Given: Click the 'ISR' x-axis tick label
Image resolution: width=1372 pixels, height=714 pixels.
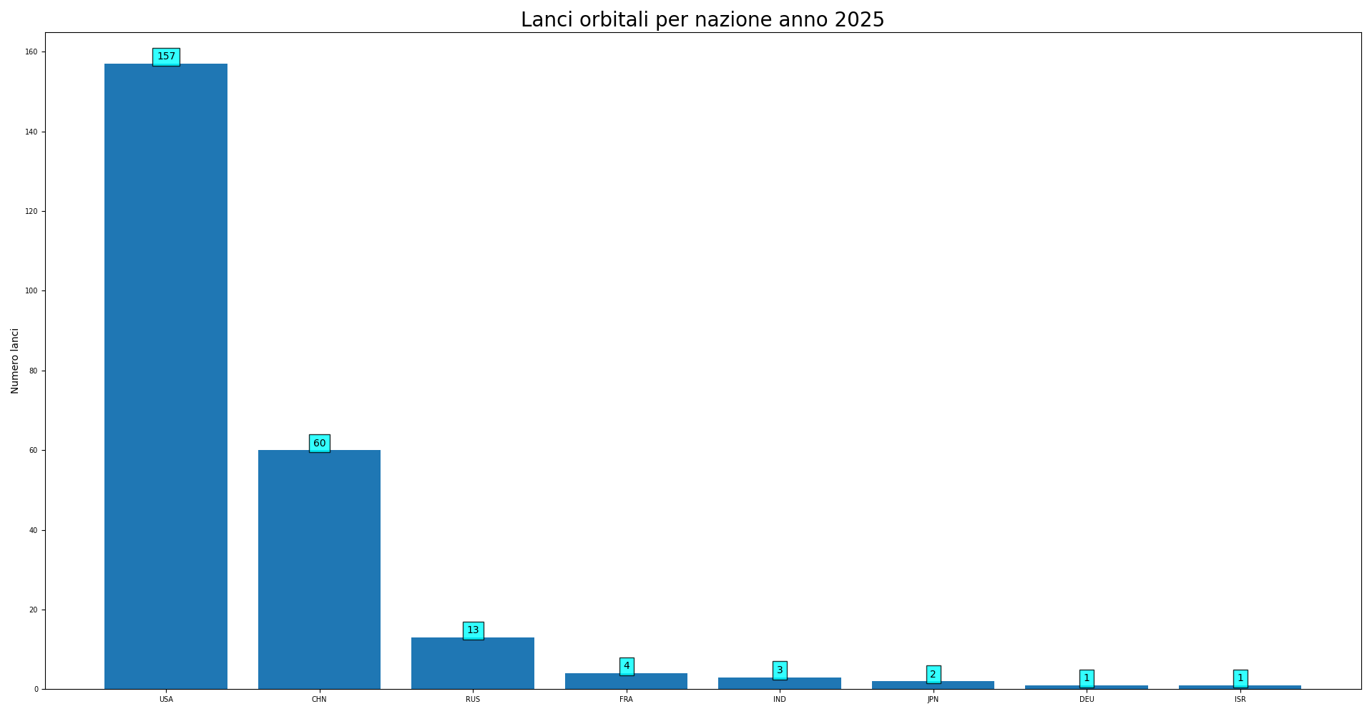Looking at the screenshot, I should coord(1240,700).
